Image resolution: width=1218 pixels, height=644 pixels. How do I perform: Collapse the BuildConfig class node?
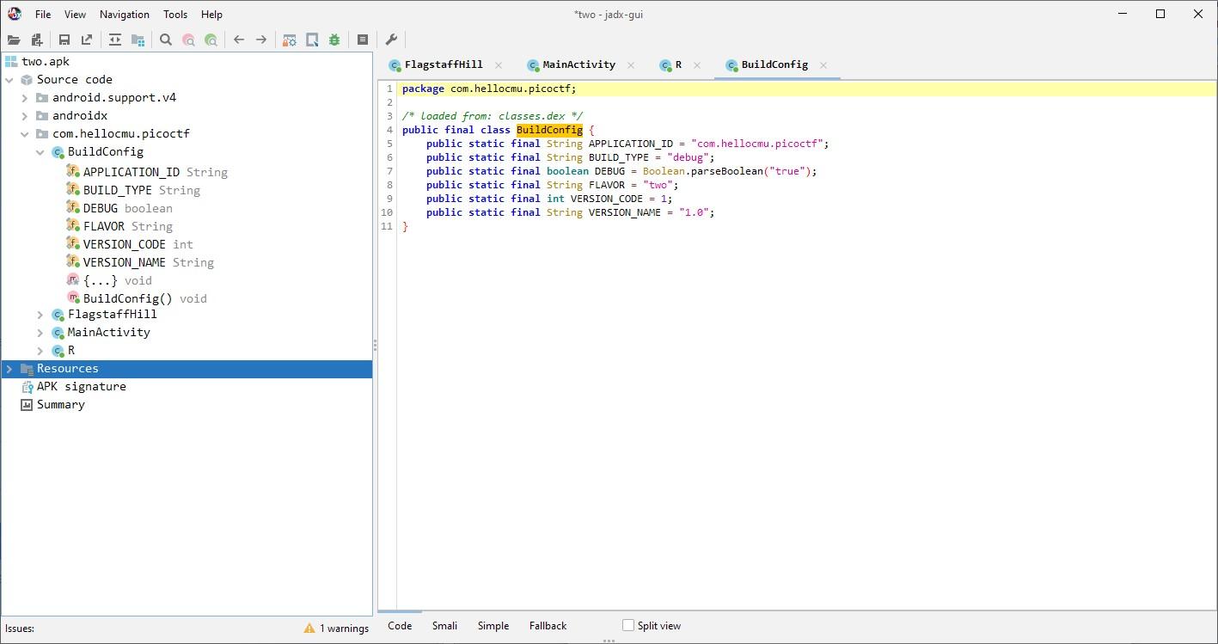(x=40, y=152)
